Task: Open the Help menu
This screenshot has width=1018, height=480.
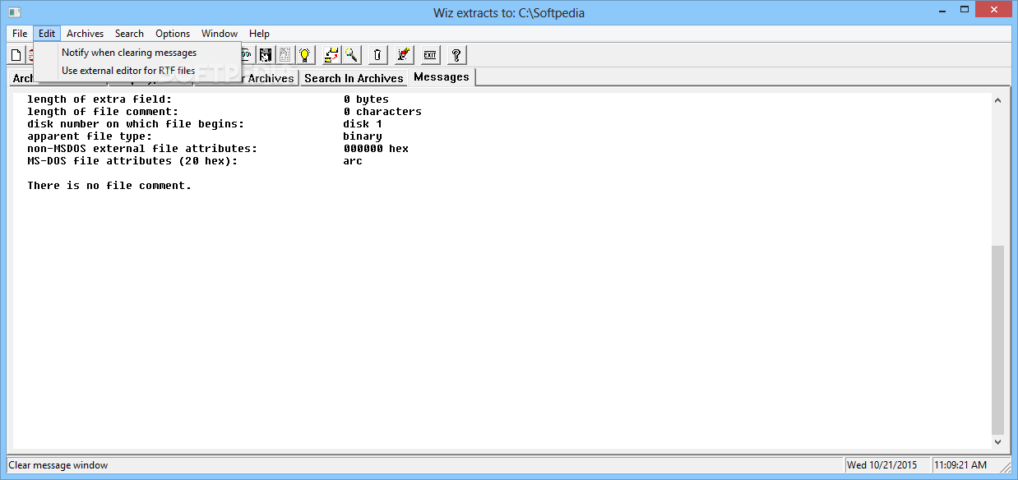Action: click(x=259, y=34)
